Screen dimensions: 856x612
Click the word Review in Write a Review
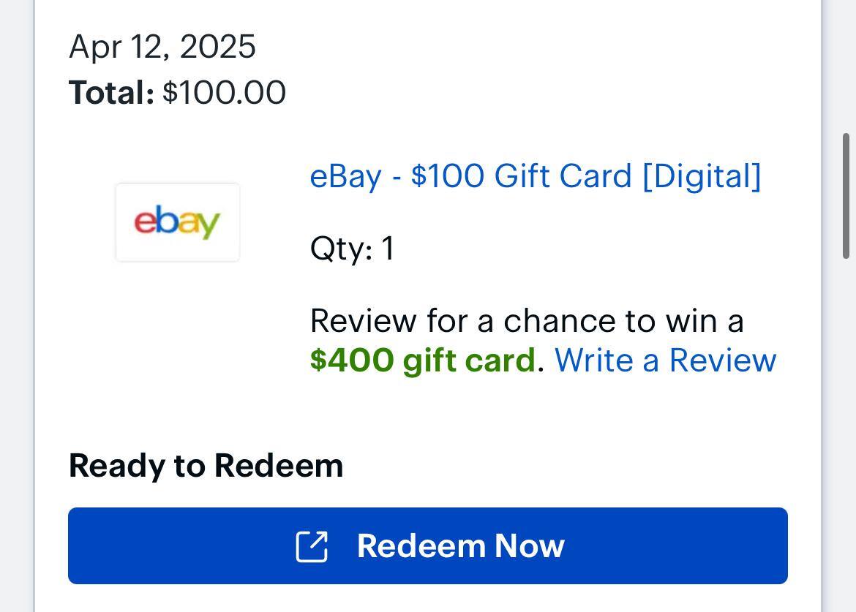[x=722, y=360]
